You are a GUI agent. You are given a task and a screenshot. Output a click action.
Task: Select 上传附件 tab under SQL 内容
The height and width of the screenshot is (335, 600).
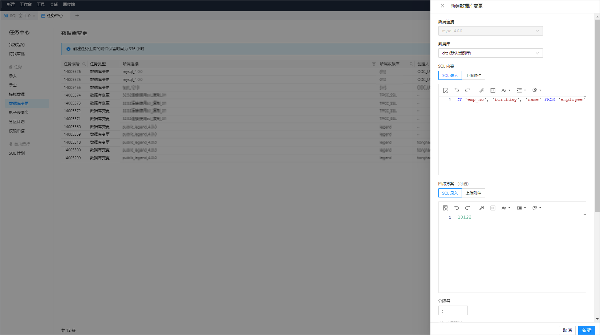[473, 75]
